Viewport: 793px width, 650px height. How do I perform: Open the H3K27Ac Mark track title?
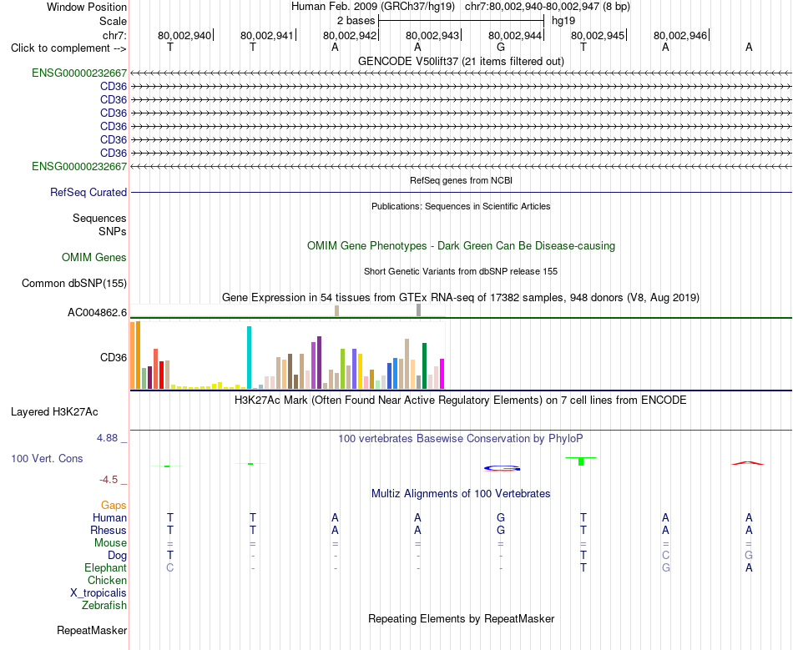tap(461, 401)
